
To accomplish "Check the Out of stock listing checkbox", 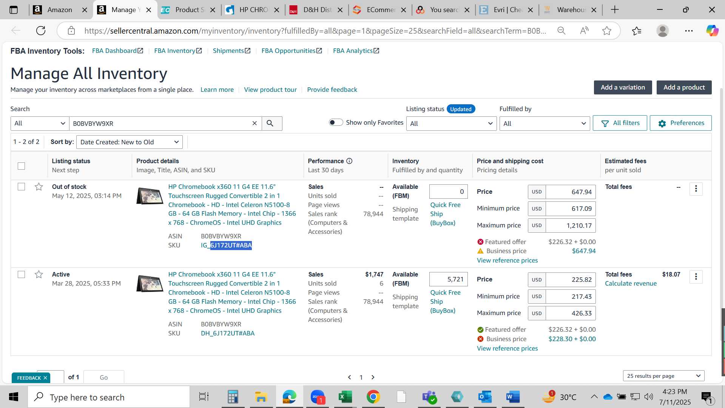I will pos(22,187).
